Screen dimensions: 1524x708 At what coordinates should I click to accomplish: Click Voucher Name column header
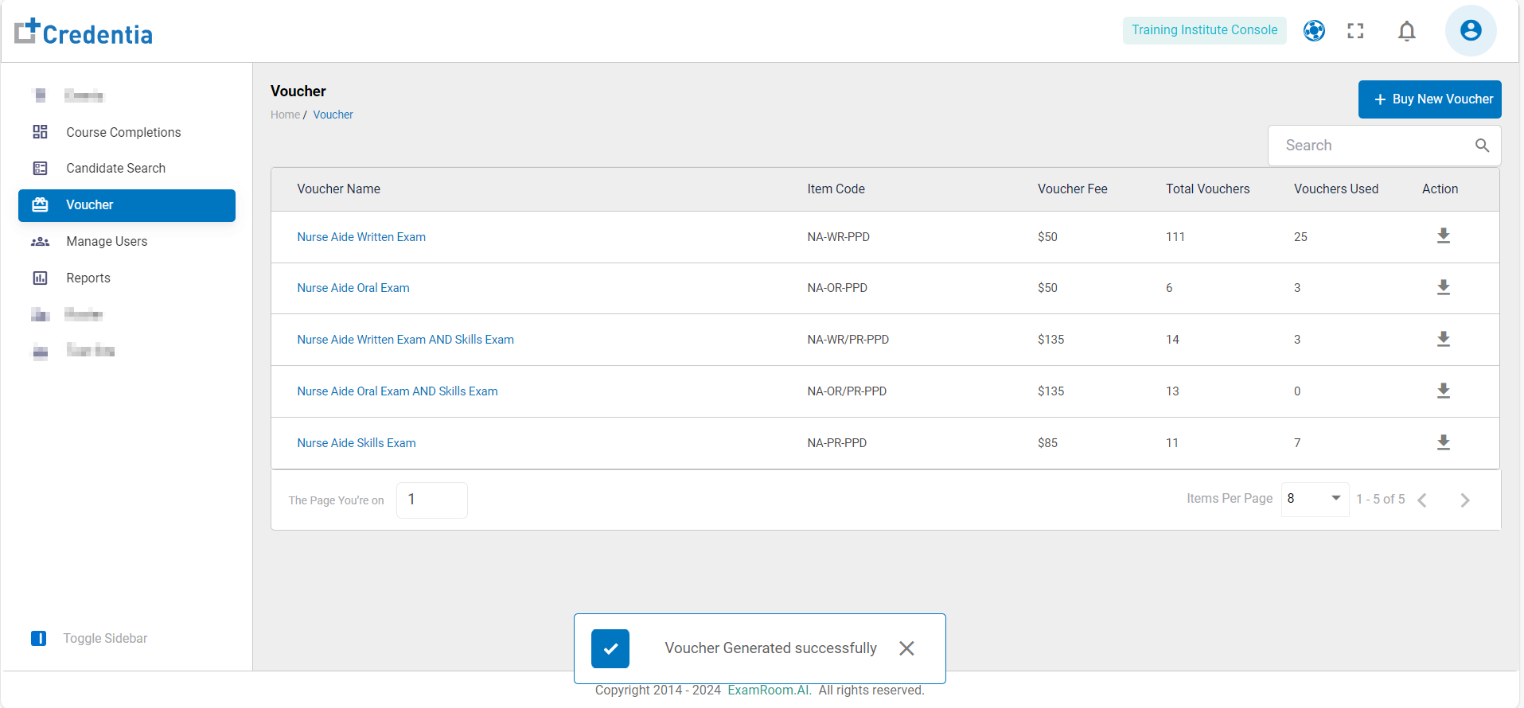(x=338, y=189)
